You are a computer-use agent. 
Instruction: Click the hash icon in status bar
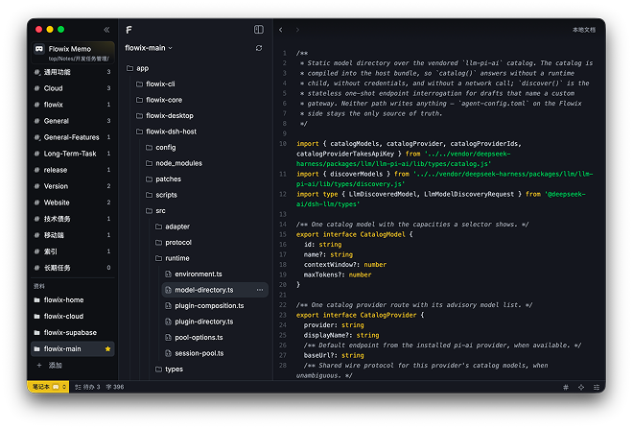pos(566,387)
